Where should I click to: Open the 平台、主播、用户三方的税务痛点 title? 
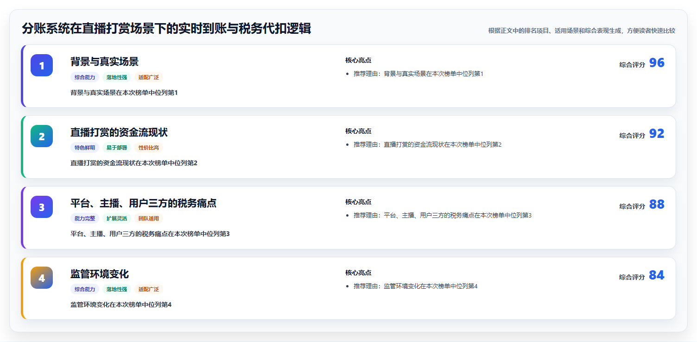pos(143,203)
